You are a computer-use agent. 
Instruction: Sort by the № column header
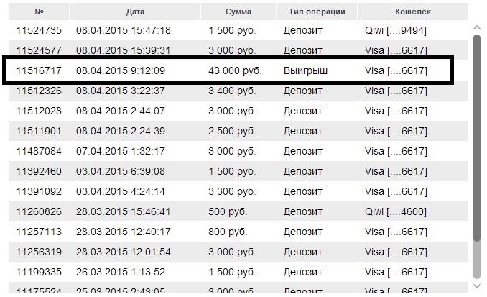tap(39, 12)
